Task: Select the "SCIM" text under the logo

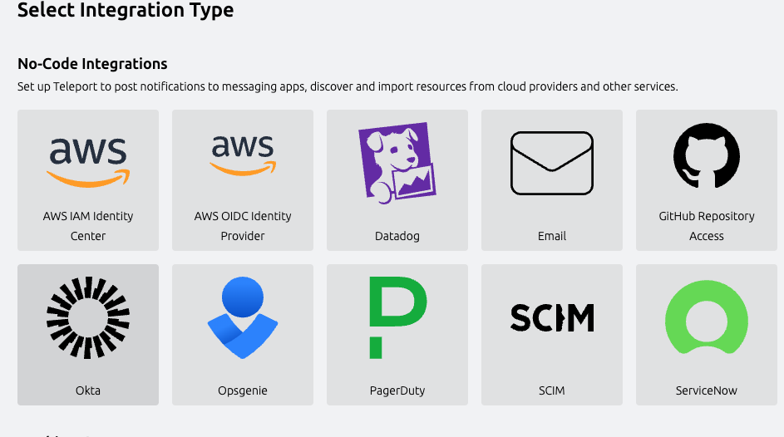Action: (551, 390)
